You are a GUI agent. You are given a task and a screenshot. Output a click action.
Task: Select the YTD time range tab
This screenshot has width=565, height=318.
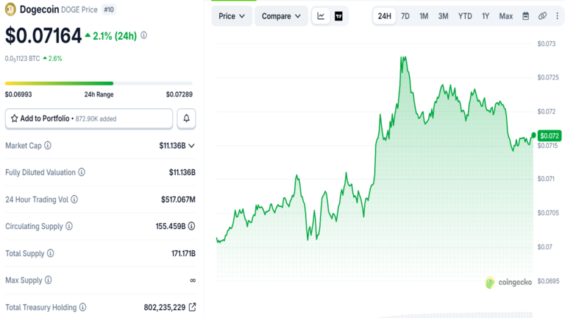coord(465,16)
